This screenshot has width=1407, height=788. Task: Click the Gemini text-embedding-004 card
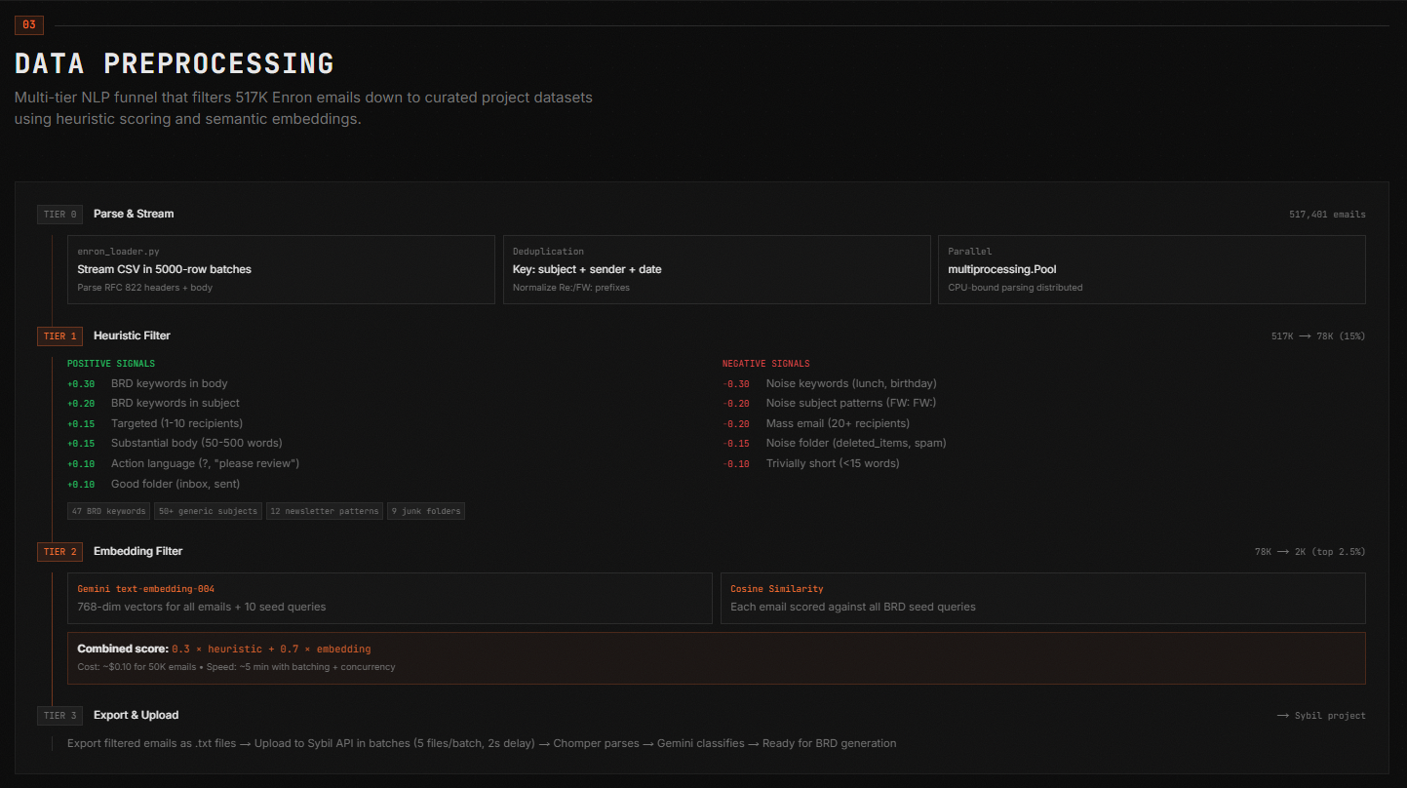tap(390, 598)
